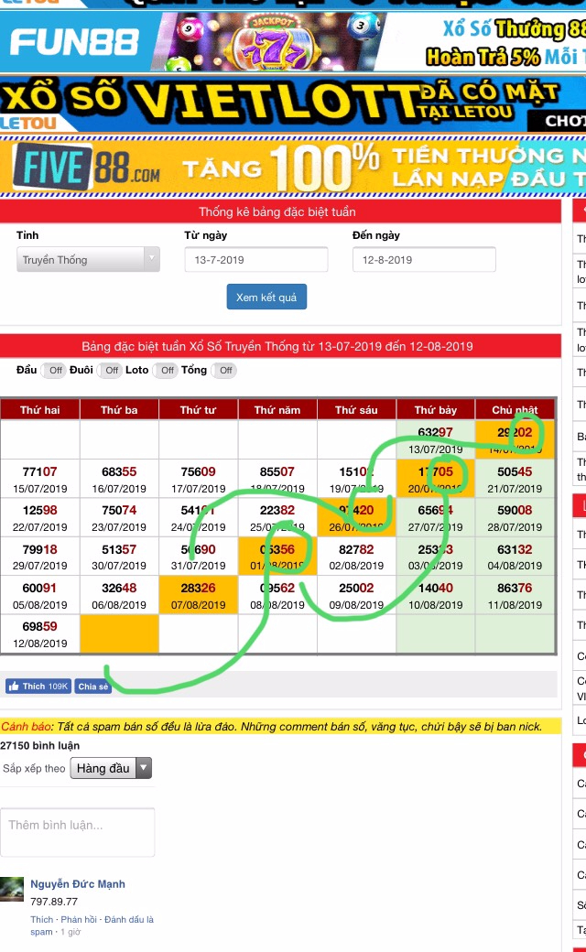Click the Thứ năm column header
This screenshot has height=952, width=586.
coord(277,410)
